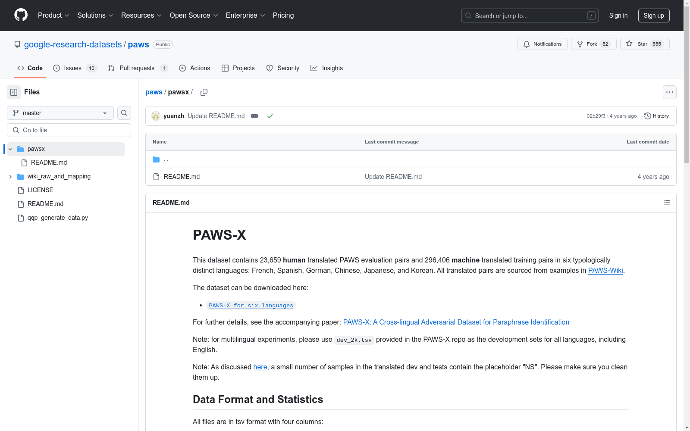Select README.md under pawsx in tree
690x431 pixels.
[49, 163]
